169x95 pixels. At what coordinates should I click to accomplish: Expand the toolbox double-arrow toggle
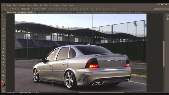[x=2, y=12]
